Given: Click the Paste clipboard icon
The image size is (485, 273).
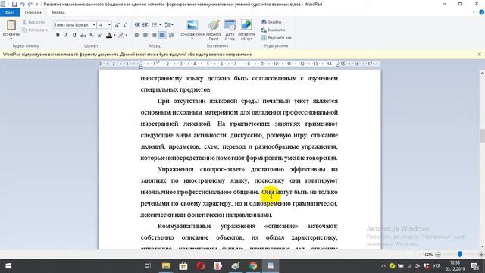Looking at the screenshot, I should 11,25.
